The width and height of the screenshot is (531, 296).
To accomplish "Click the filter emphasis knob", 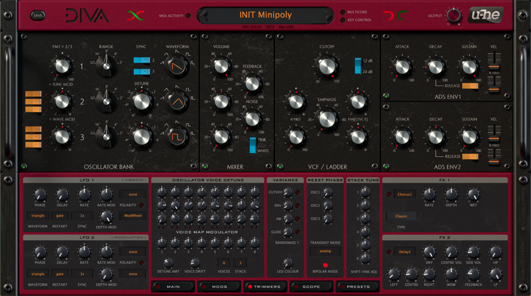I will click(x=327, y=119).
